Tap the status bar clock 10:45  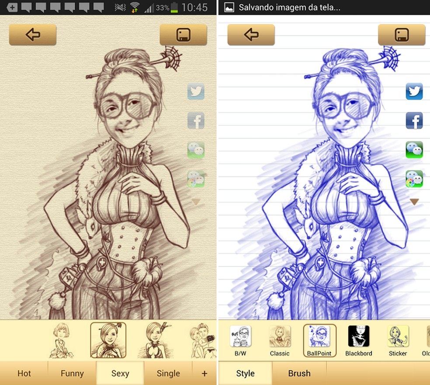click(x=194, y=7)
